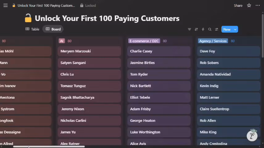264x148 pixels.
Task: Click the Locked page indicator
Action: [88, 6]
